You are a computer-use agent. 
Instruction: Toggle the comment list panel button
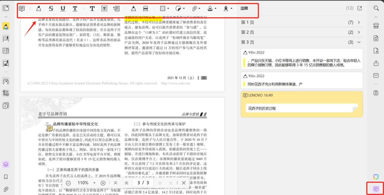pyautogui.click(x=376, y=189)
